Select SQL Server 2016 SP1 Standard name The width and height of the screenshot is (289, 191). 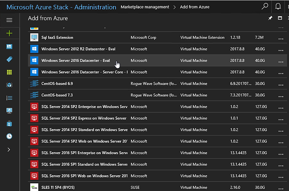[84, 164]
